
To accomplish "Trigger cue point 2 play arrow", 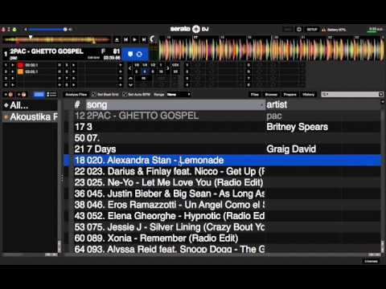I will [13, 71].
